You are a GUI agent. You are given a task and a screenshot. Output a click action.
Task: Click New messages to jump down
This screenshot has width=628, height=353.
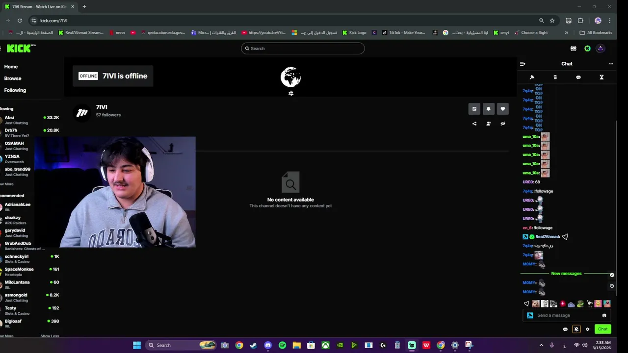(566, 274)
